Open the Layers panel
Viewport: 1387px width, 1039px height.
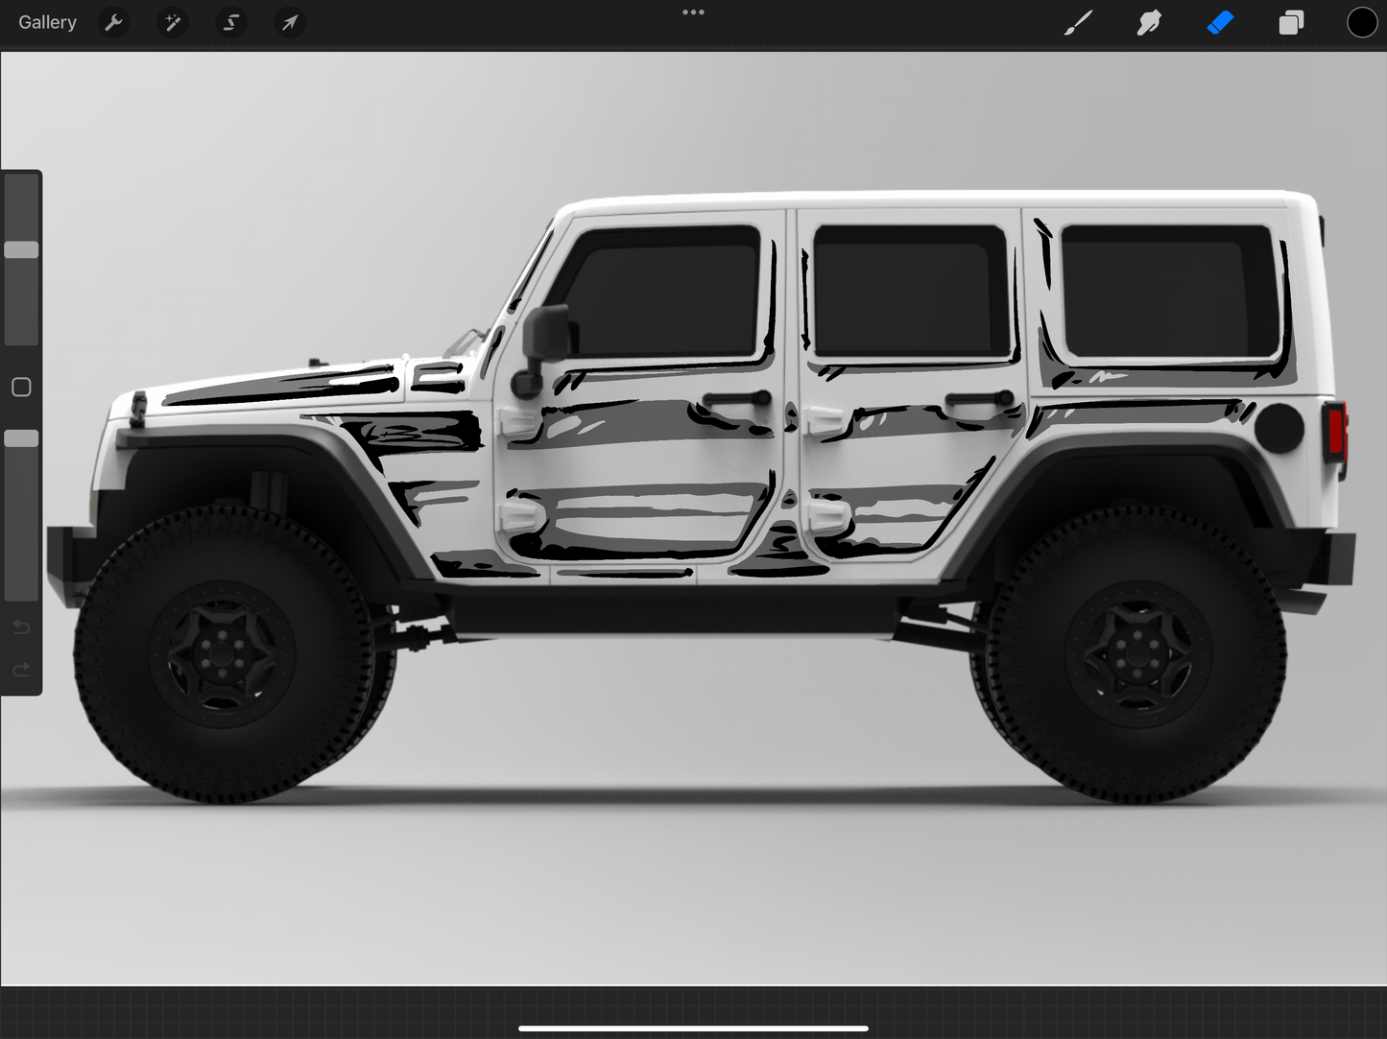[1290, 22]
